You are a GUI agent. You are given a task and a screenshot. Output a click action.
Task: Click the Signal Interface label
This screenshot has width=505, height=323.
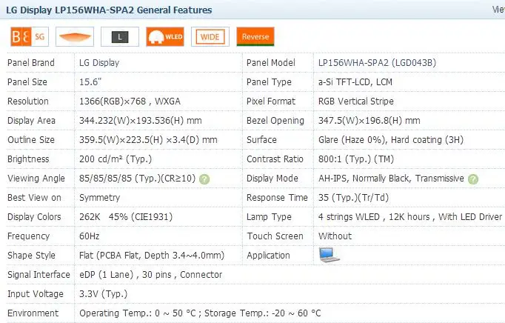point(39,275)
